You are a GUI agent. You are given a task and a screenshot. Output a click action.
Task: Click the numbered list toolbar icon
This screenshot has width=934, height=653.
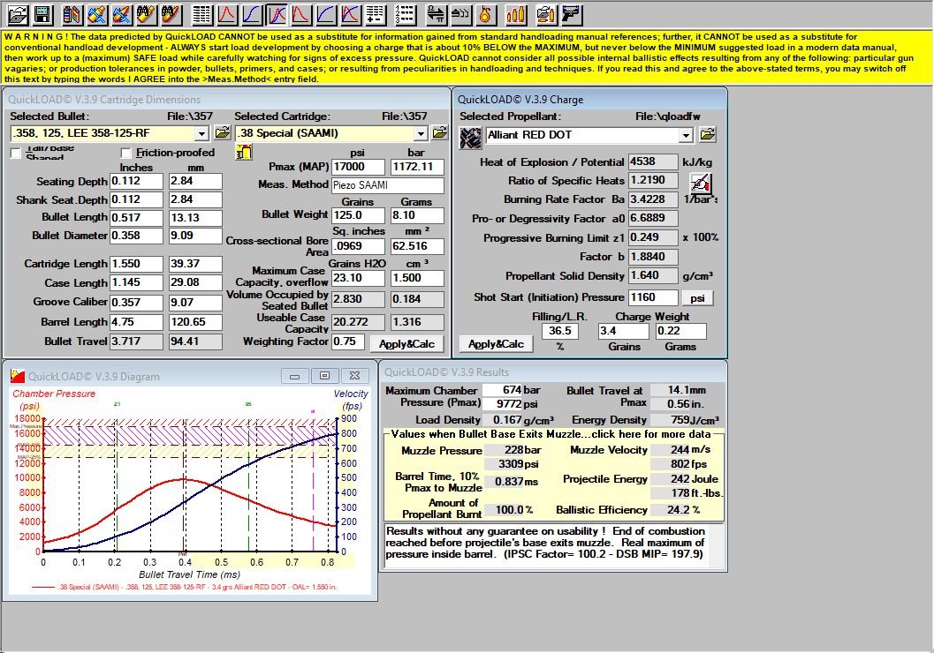click(405, 14)
